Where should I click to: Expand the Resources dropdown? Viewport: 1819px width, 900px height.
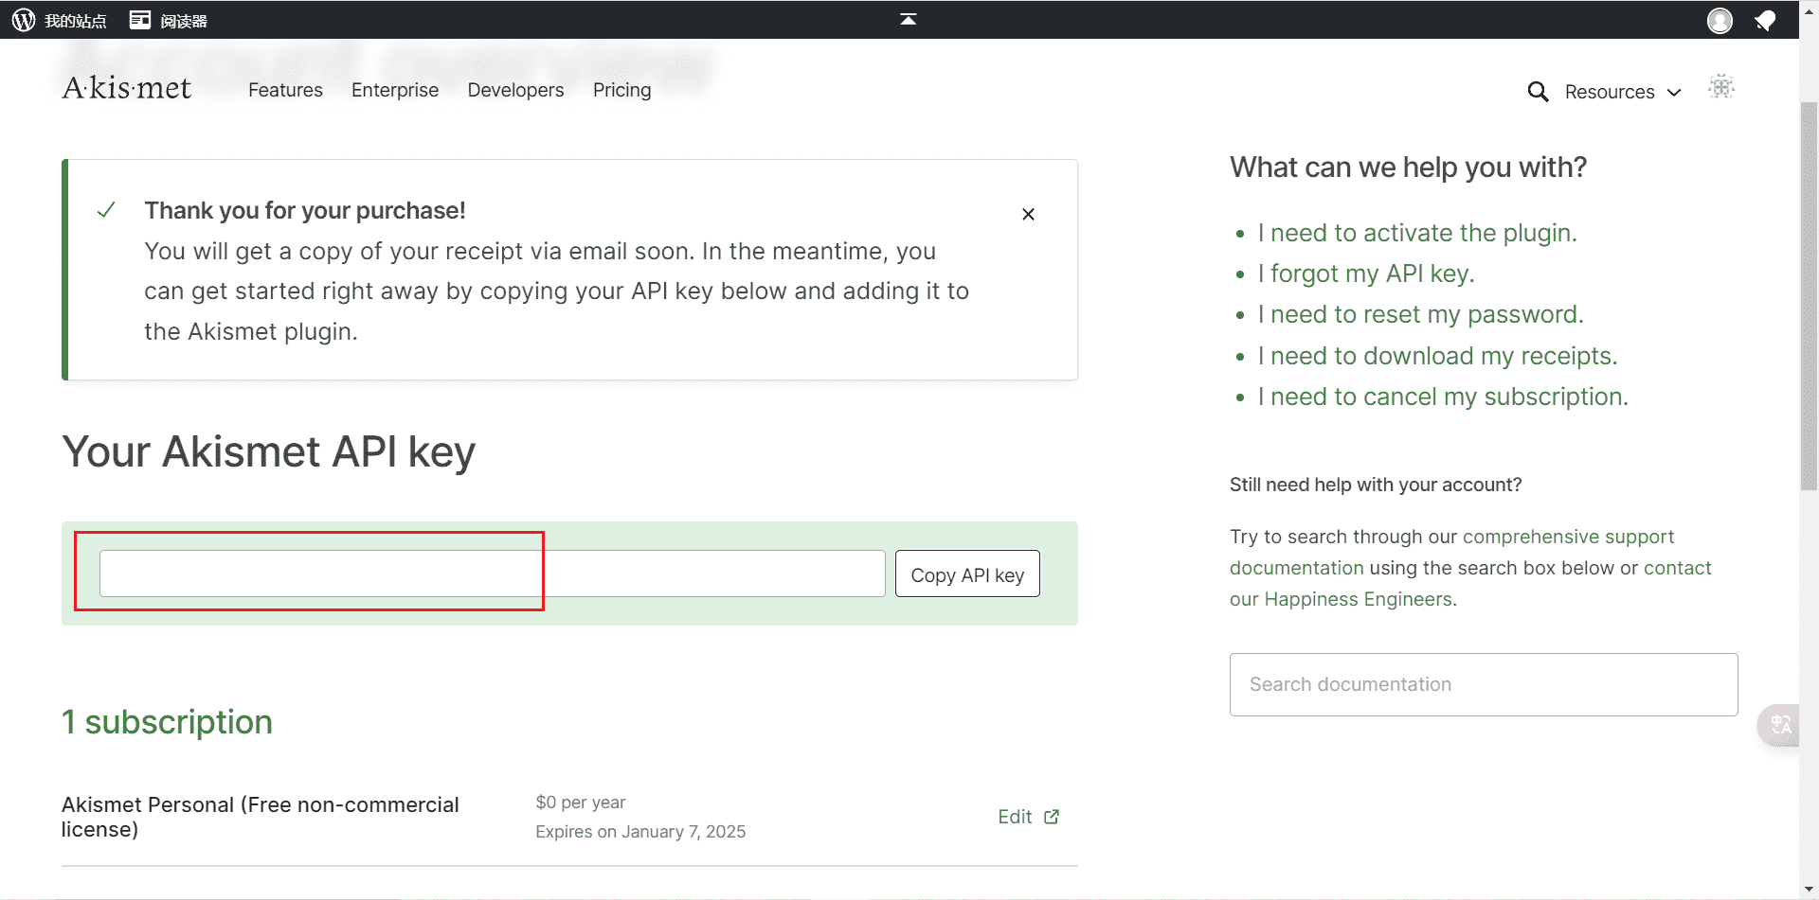pyautogui.click(x=1623, y=92)
